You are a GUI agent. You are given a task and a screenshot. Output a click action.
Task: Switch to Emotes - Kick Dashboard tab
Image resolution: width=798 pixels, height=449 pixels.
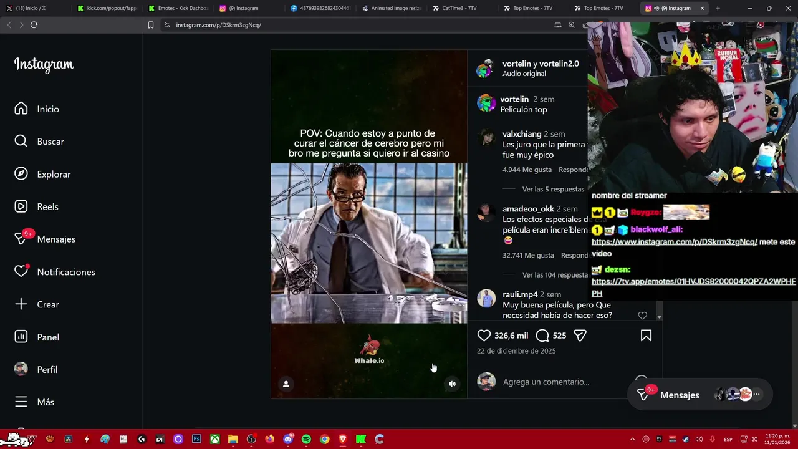(x=178, y=8)
